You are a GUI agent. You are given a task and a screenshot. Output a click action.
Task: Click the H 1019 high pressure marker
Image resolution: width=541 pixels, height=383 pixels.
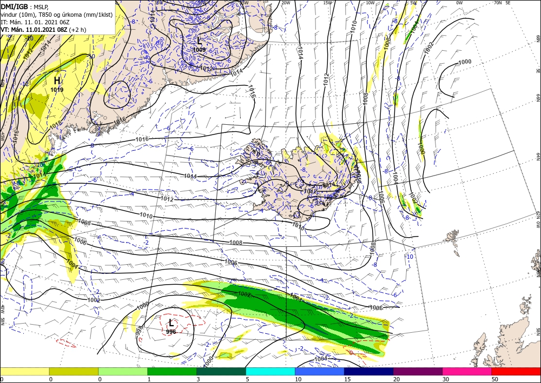point(57,84)
